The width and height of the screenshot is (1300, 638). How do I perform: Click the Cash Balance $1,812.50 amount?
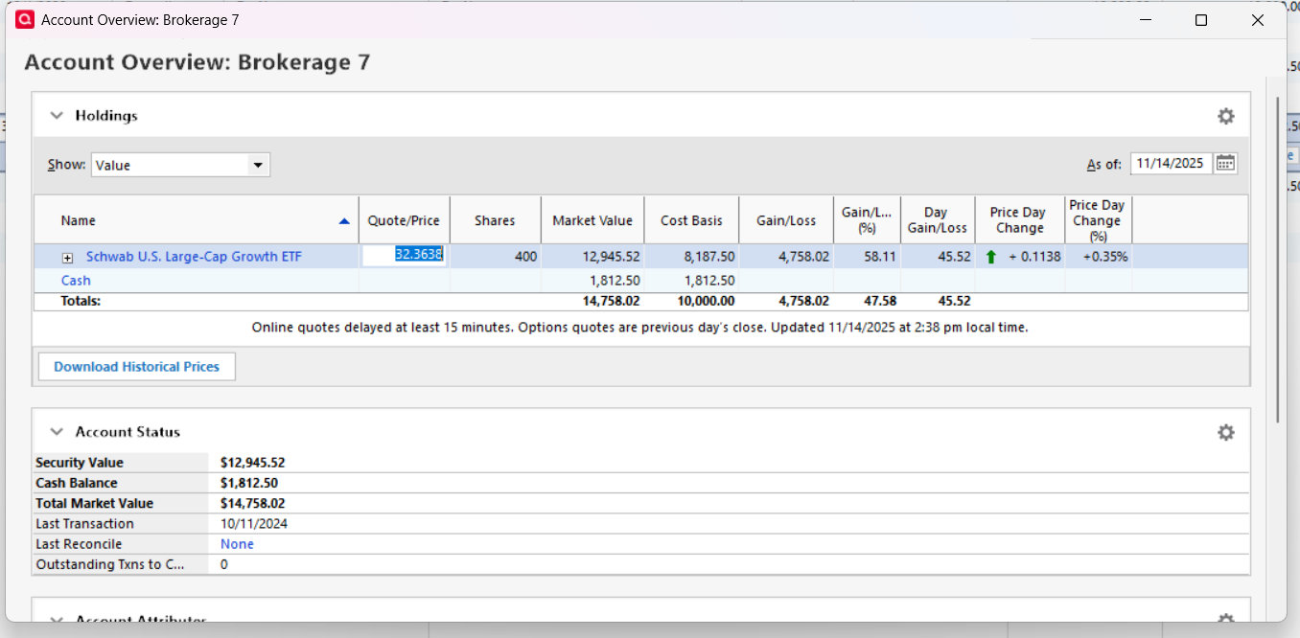pyautogui.click(x=249, y=483)
